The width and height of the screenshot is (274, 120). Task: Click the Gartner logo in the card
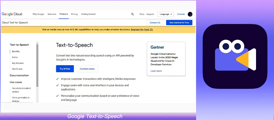tap(157, 47)
